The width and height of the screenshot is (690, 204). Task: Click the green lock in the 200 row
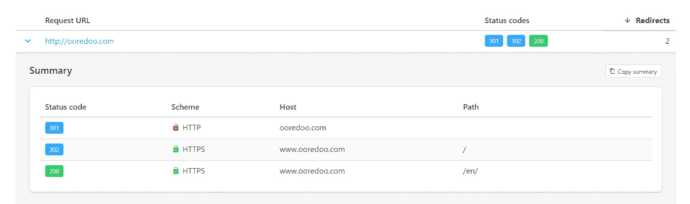click(x=176, y=171)
